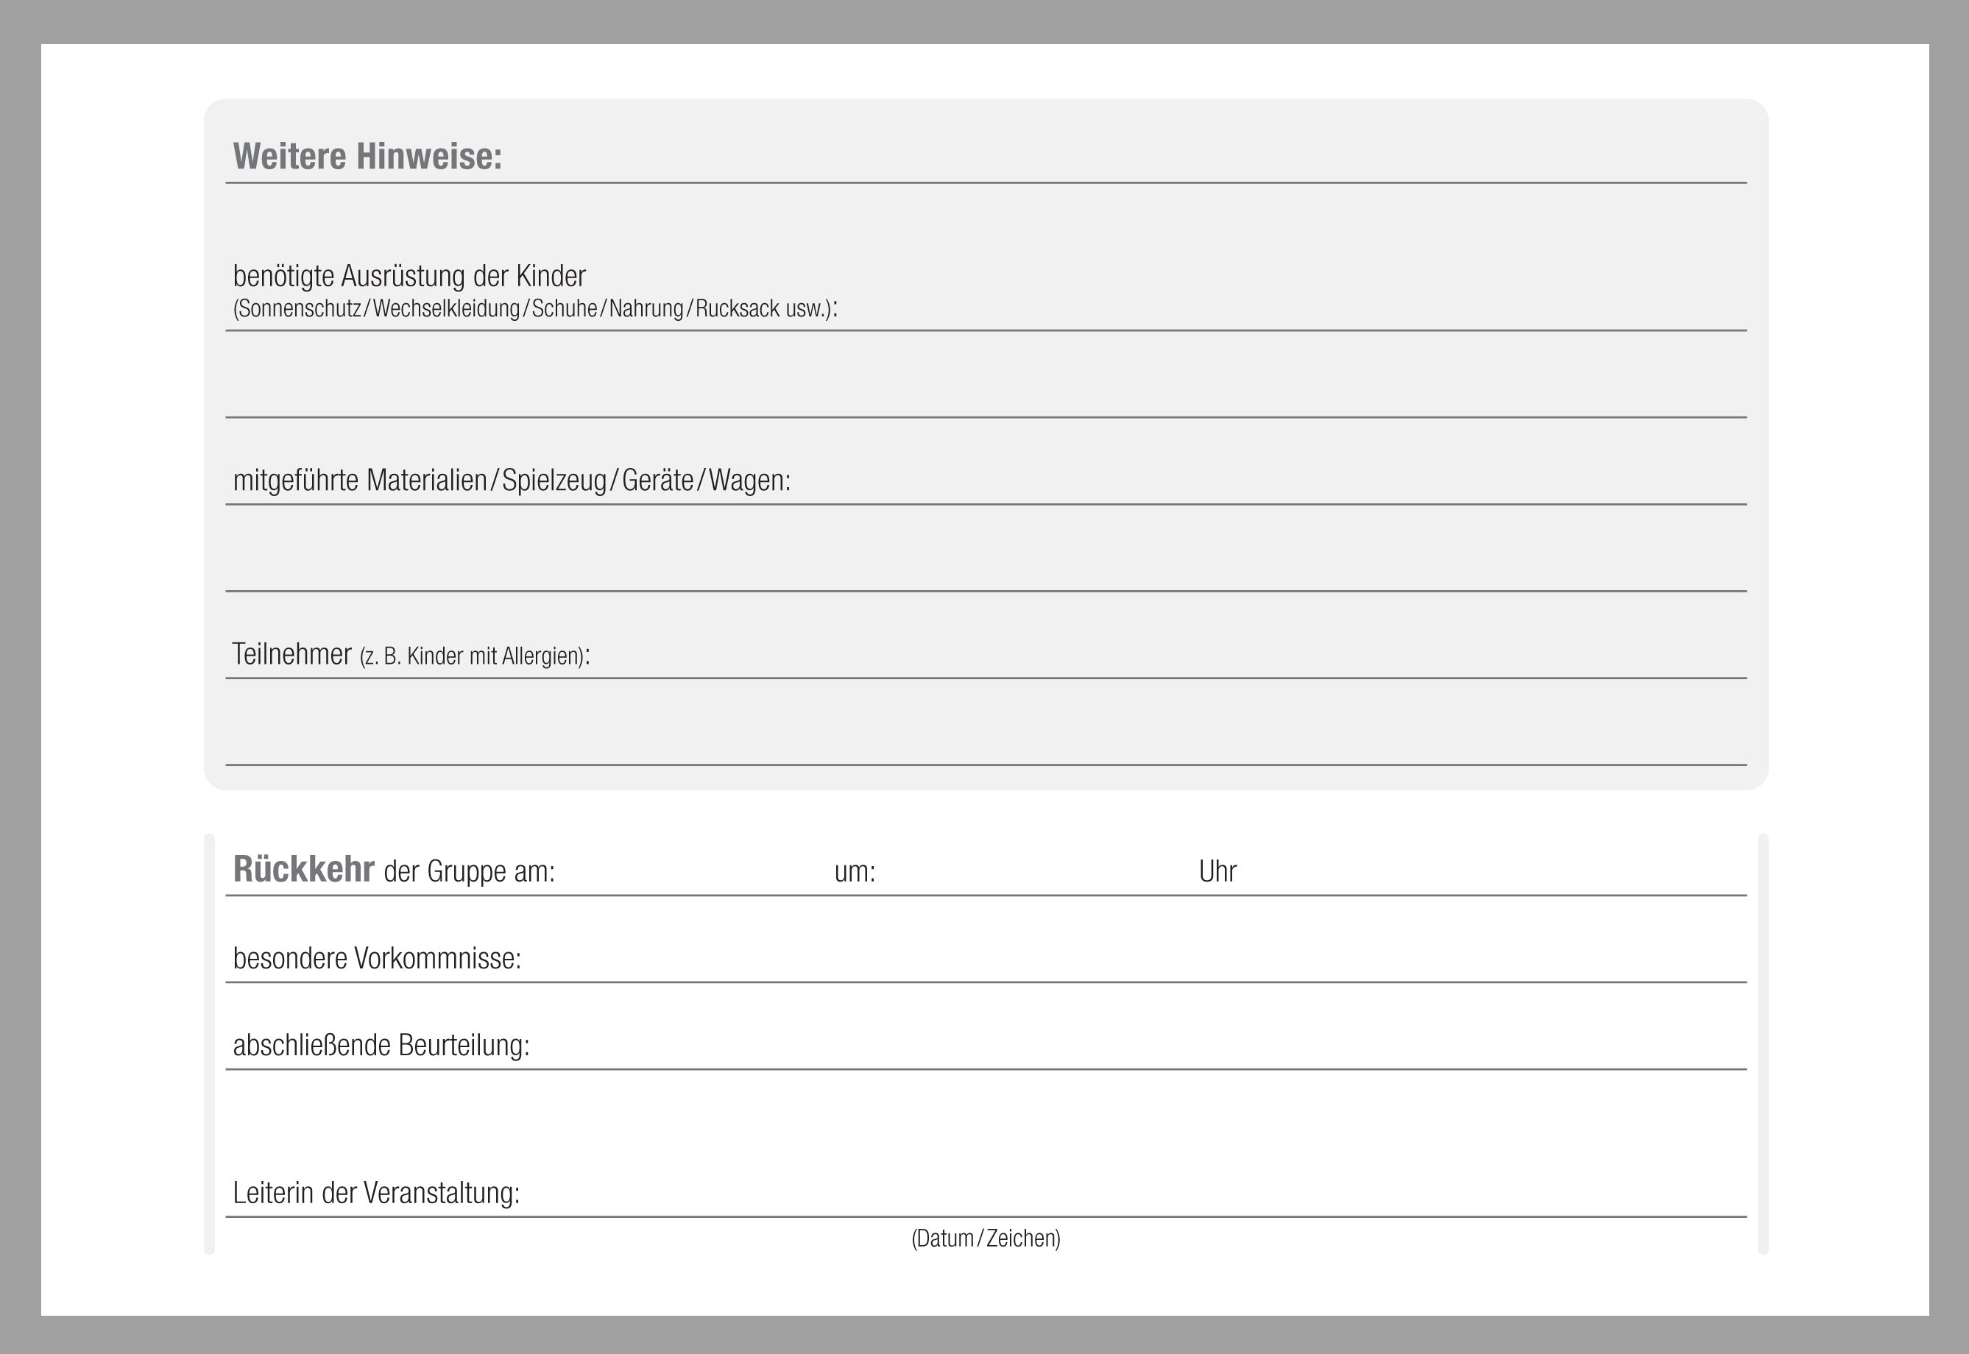Click the right gray bar of Rückkehr section
Screen dimensions: 1969x1354
coord(1763,1043)
